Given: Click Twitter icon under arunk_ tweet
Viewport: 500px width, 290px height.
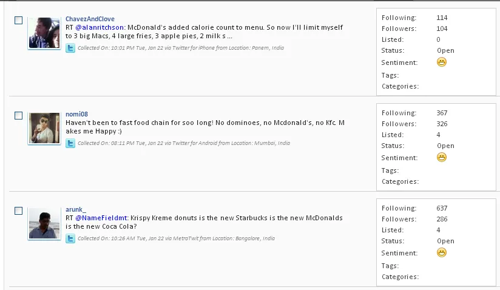Looking at the screenshot, I should point(70,238).
